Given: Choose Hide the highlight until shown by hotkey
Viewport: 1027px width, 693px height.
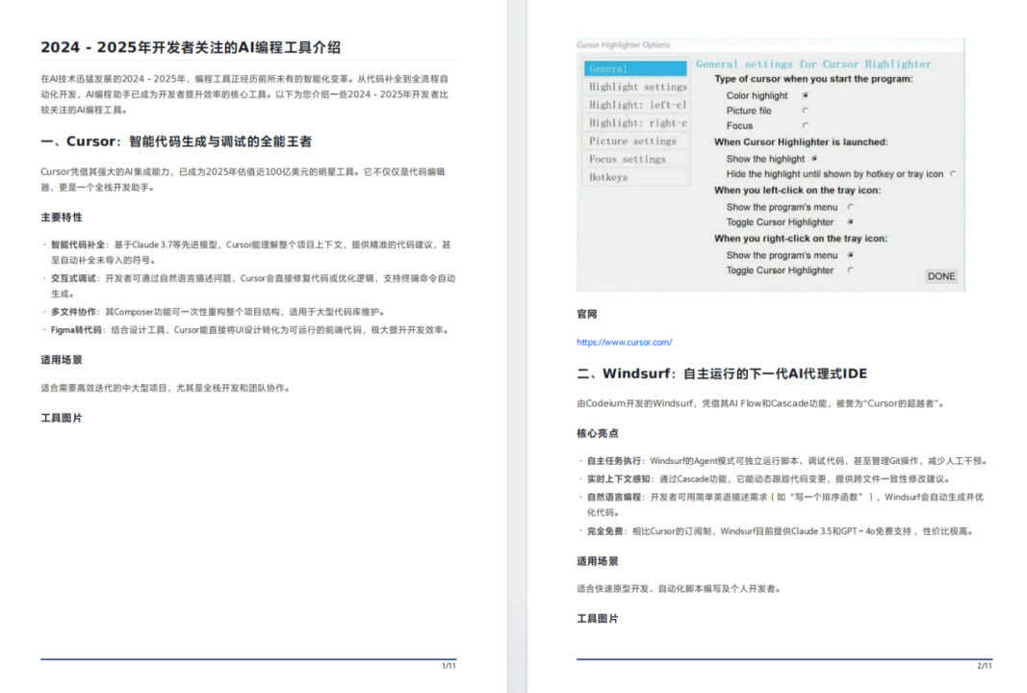Looking at the screenshot, I should coord(952,174).
